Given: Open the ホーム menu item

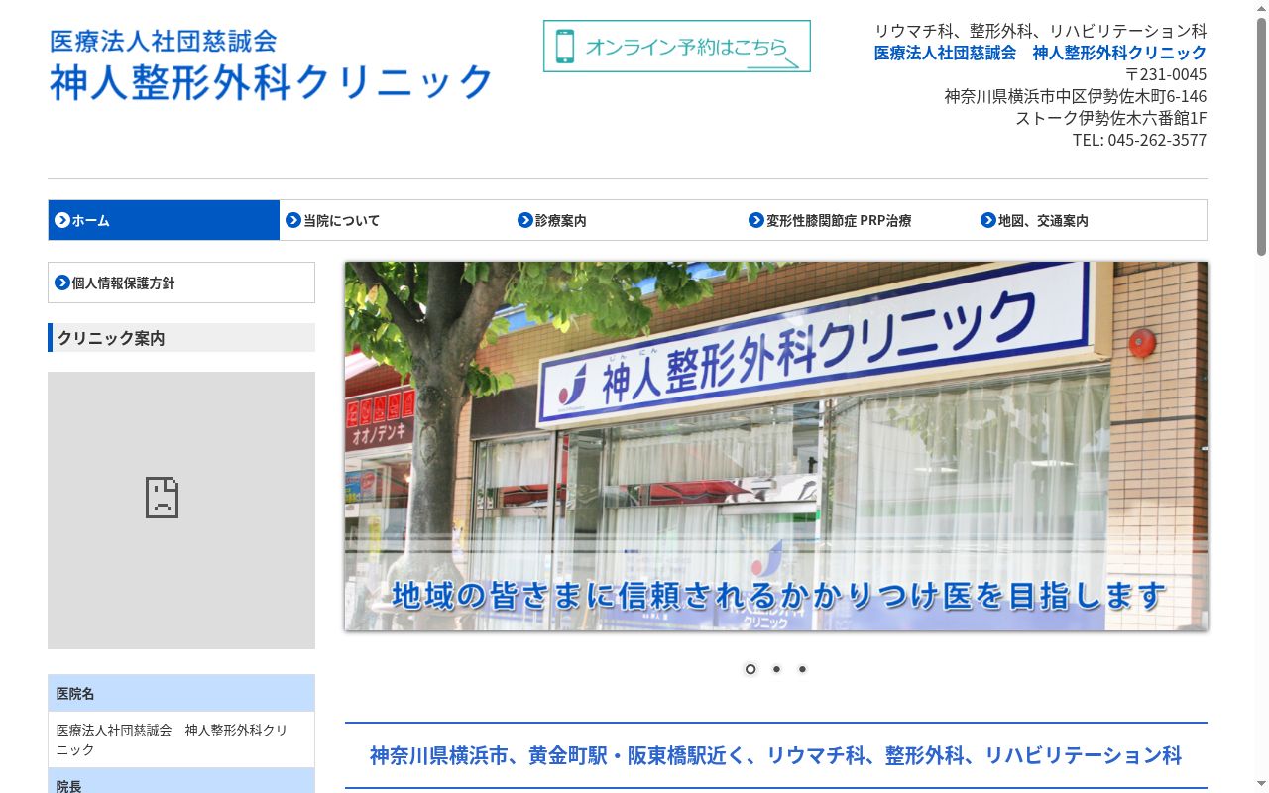Looking at the screenshot, I should pyautogui.click(x=164, y=220).
